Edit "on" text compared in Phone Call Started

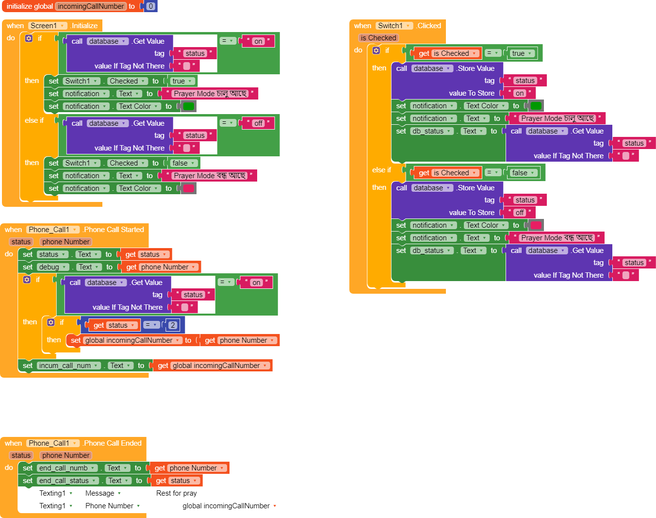256,283
